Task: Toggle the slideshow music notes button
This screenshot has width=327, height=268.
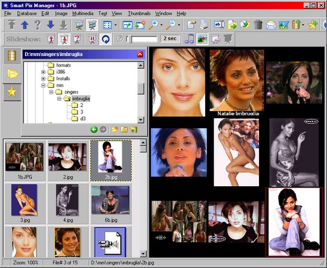Action: [x=189, y=39]
